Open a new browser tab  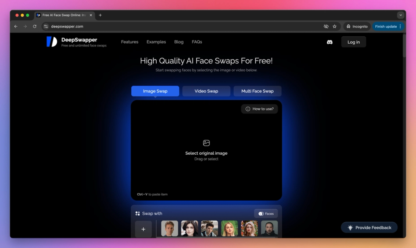click(100, 15)
